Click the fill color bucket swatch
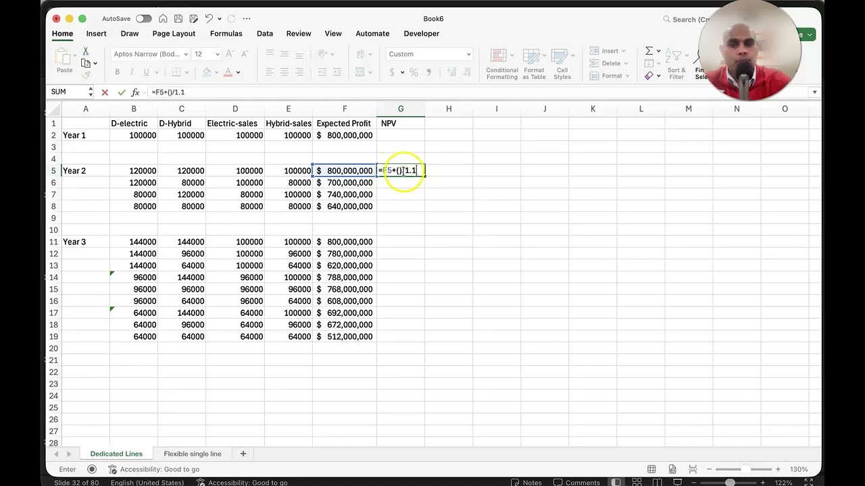 (205, 72)
